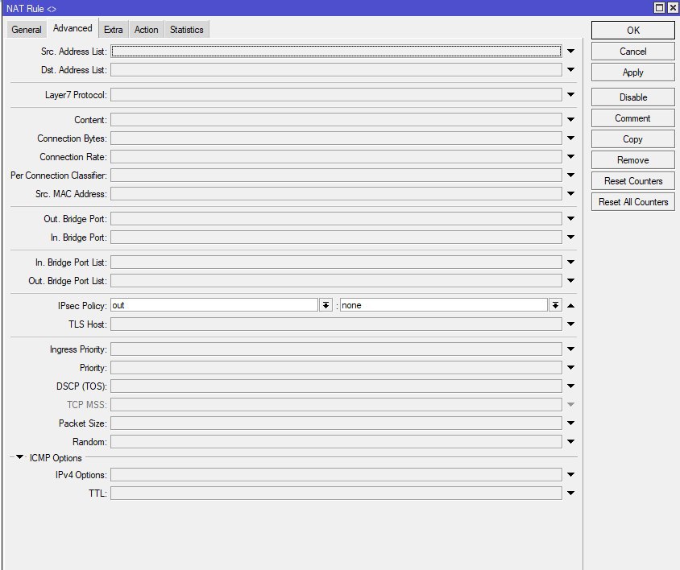Viewport: 680px width, 570px height.
Task: Expand IPv4 Options field arrow
Action: [x=570, y=475]
